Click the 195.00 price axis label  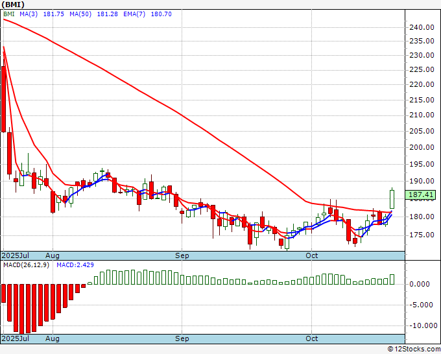(x=422, y=164)
